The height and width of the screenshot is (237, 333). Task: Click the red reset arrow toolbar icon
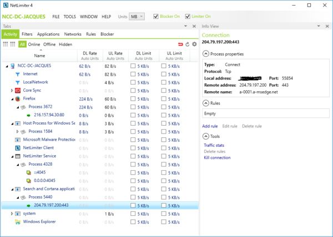tap(180, 45)
